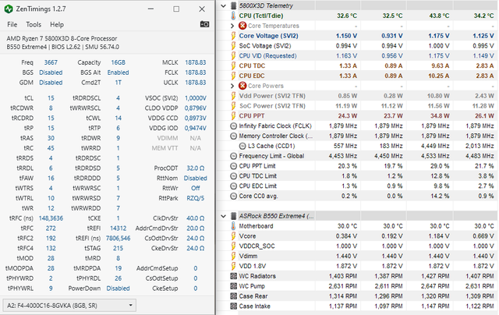The height and width of the screenshot is (315, 499).
Task: Select the Vdimm sensor row label
Action: click(x=248, y=257)
